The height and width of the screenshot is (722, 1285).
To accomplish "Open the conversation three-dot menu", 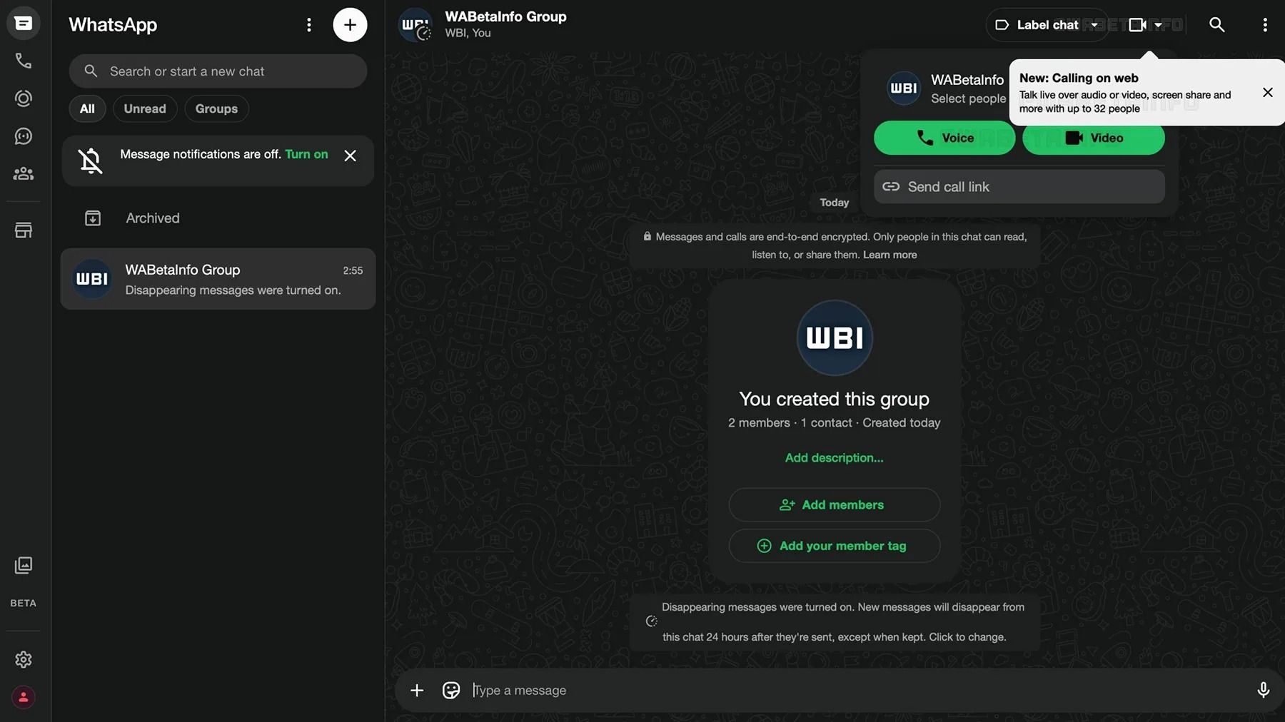I will 1265,25.
